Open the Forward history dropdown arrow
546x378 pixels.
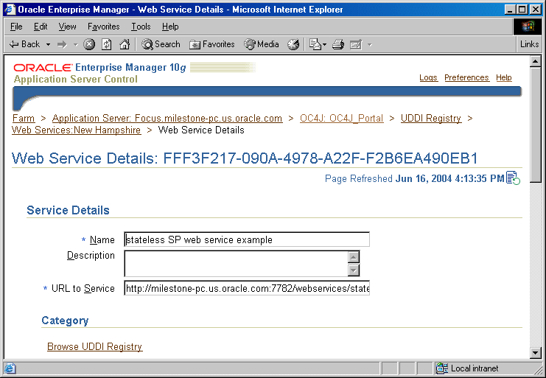tap(76, 44)
